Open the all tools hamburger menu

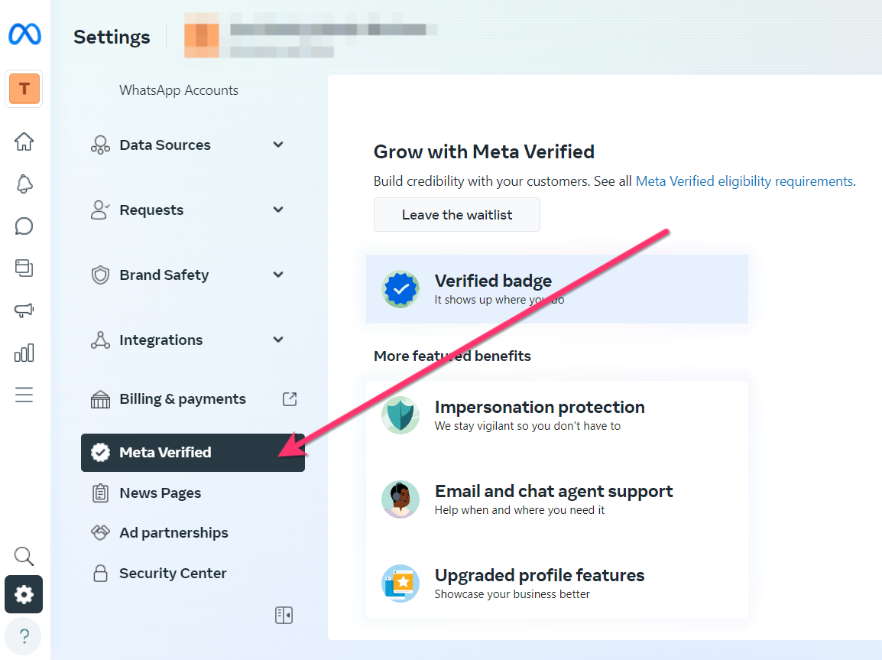[x=24, y=395]
